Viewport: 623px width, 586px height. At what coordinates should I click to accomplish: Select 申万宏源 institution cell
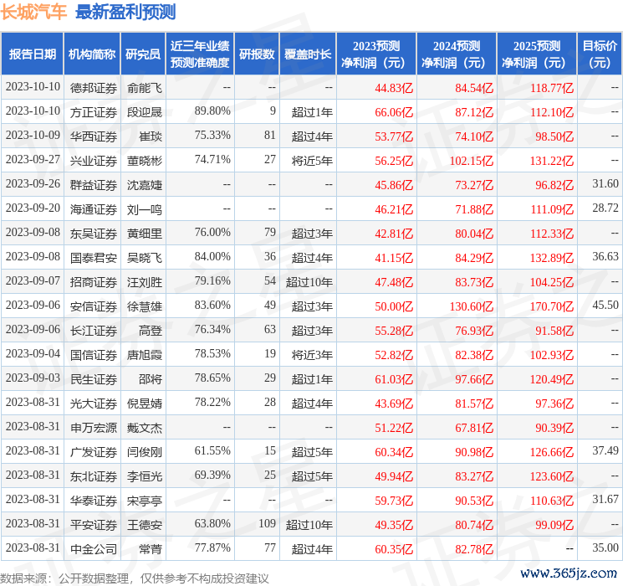(94, 428)
